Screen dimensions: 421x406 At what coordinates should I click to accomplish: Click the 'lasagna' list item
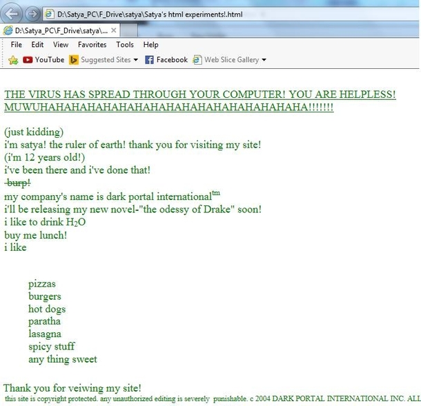click(45, 334)
